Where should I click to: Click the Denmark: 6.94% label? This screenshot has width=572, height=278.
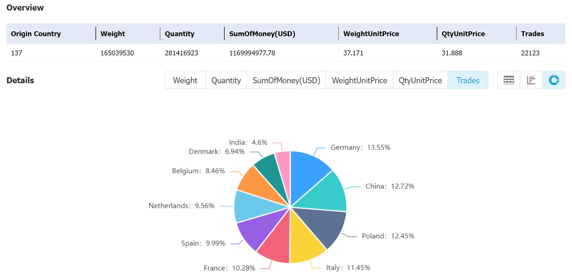pyautogui.click(x=217, y=151)
